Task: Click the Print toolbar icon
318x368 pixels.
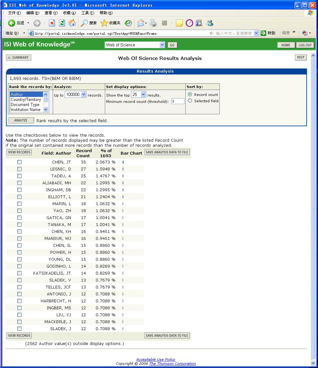Action: pyautogui.click(x=153, y=23)
